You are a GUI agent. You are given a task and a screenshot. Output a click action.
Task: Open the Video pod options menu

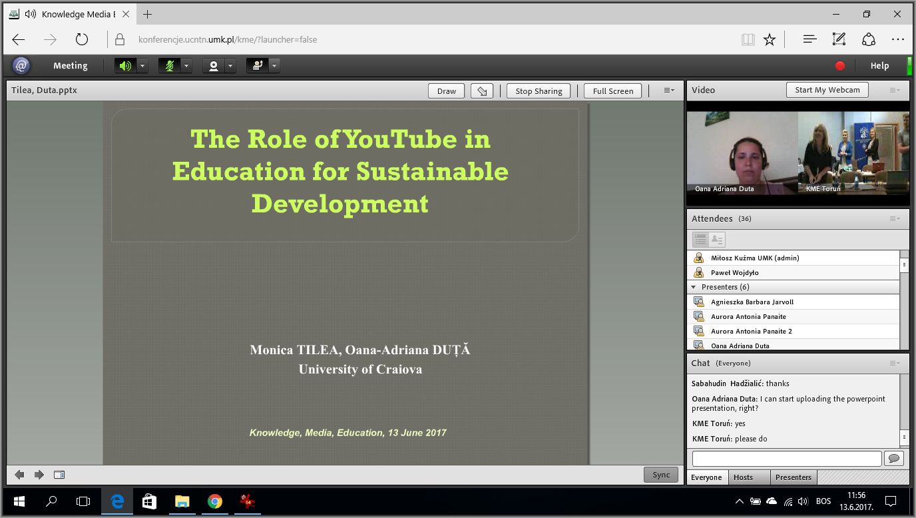(x=895, y=90)
